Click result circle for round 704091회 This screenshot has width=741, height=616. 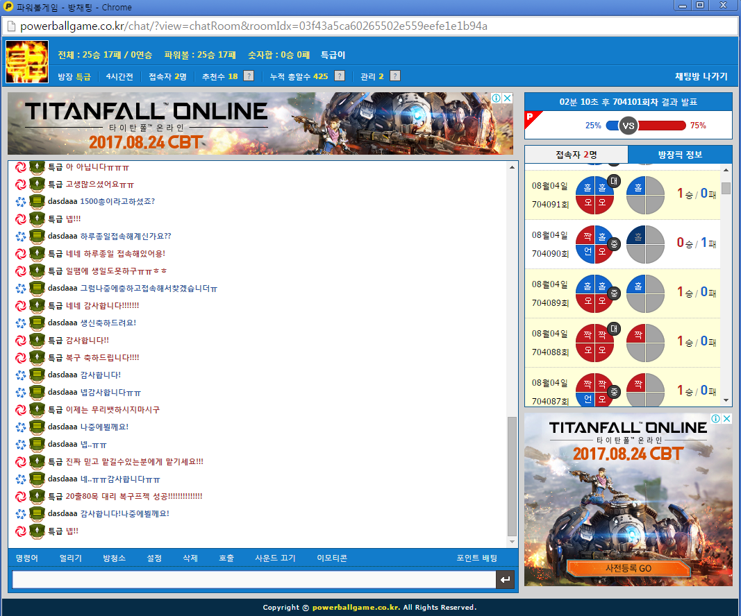coord(594,195)
